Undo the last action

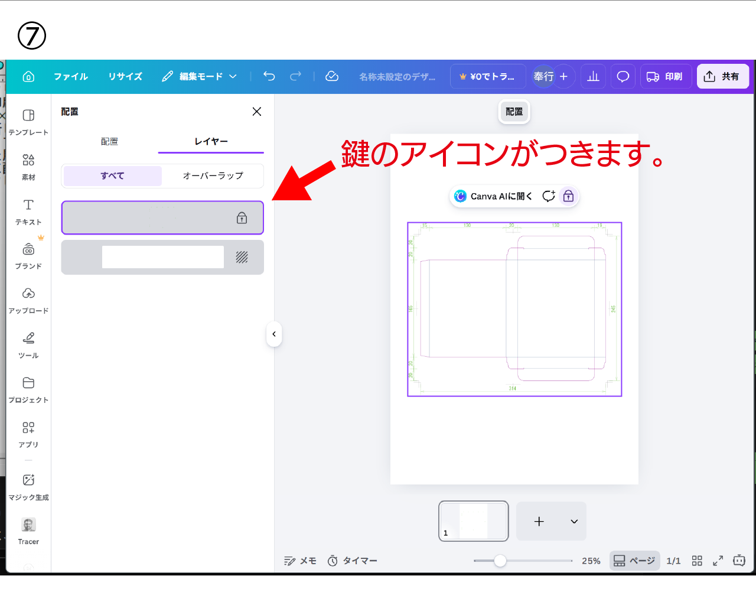269,76
